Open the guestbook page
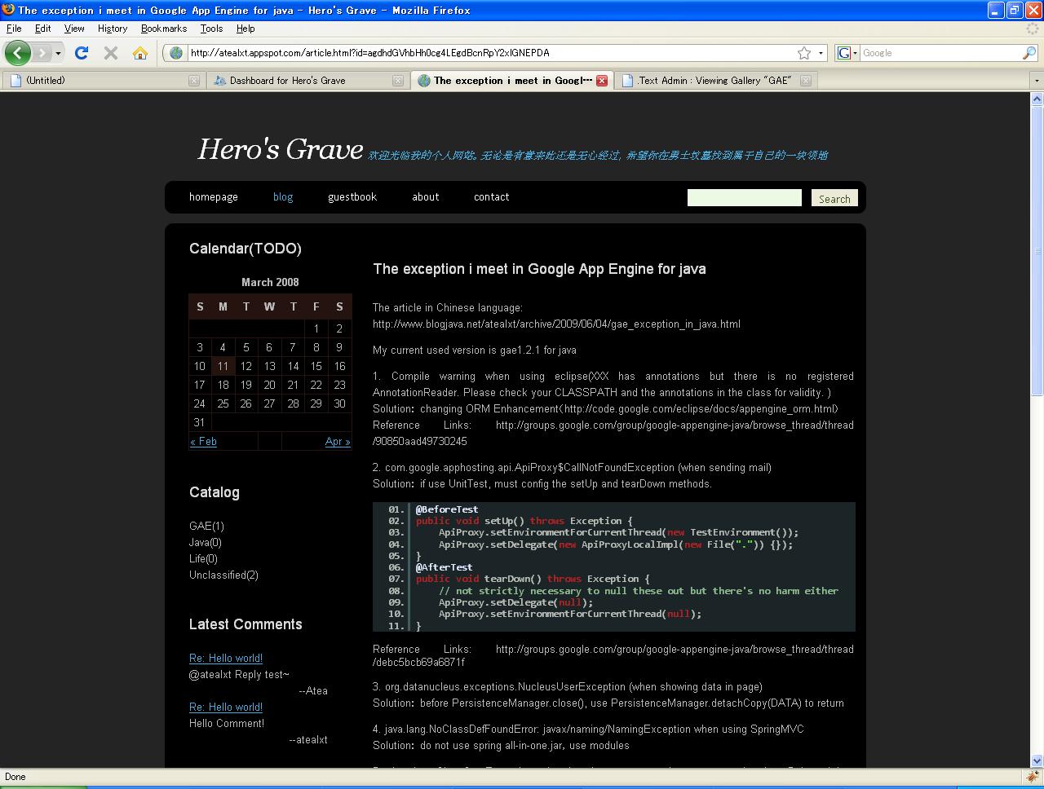The image size is (1044, 789). (352, 197)
